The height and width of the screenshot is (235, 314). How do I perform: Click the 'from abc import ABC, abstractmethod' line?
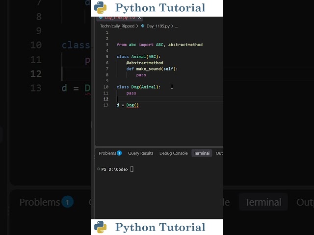(x=159, y=45)
